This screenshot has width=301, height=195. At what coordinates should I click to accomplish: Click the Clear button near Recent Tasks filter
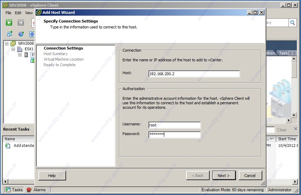pyautogui.click(x=282, y=130)
